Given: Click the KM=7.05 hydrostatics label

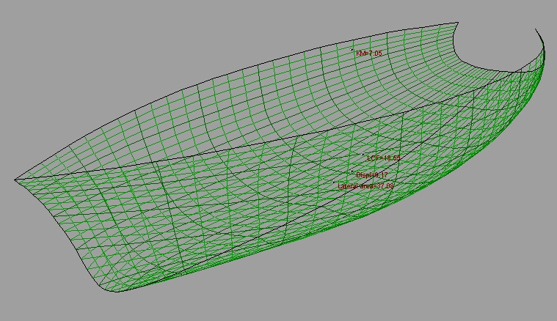Looking at the screenshot, I should [369, 53].
